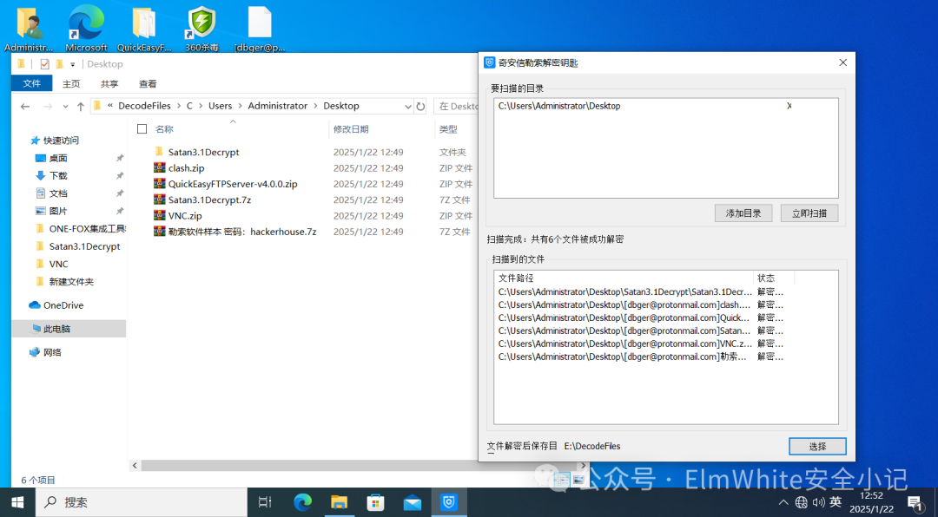Open the Mail app from the taskbar

point(413,502)
